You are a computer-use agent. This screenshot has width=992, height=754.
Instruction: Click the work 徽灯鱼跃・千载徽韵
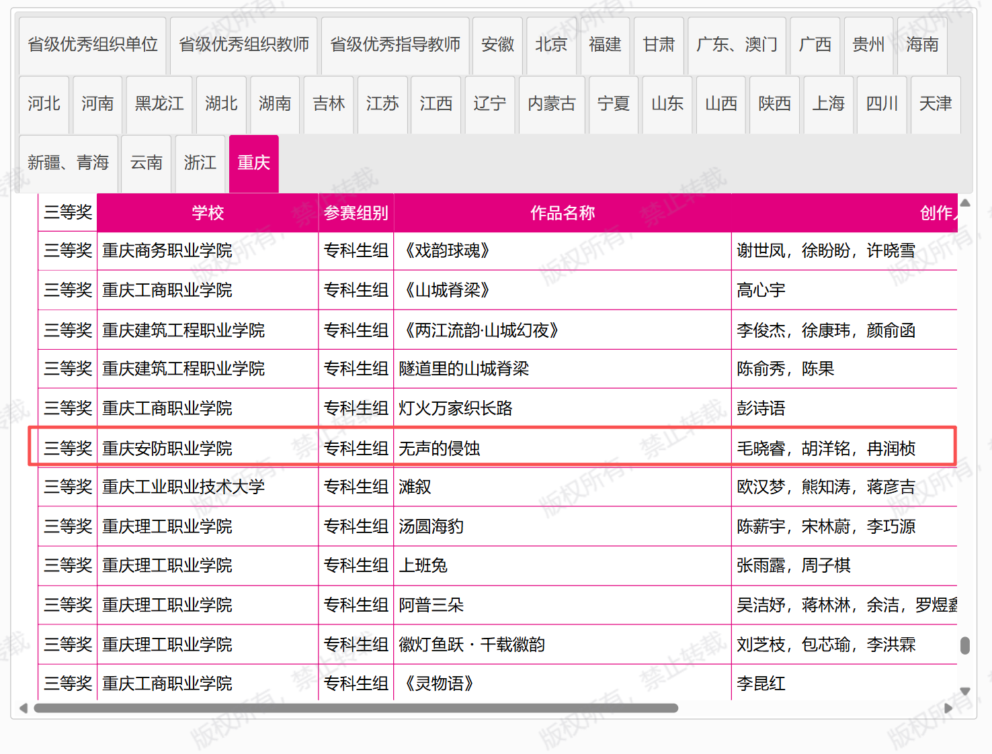pos(472,645)
